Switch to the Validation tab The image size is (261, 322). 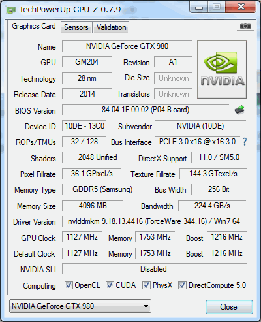[x=111, y=27]
